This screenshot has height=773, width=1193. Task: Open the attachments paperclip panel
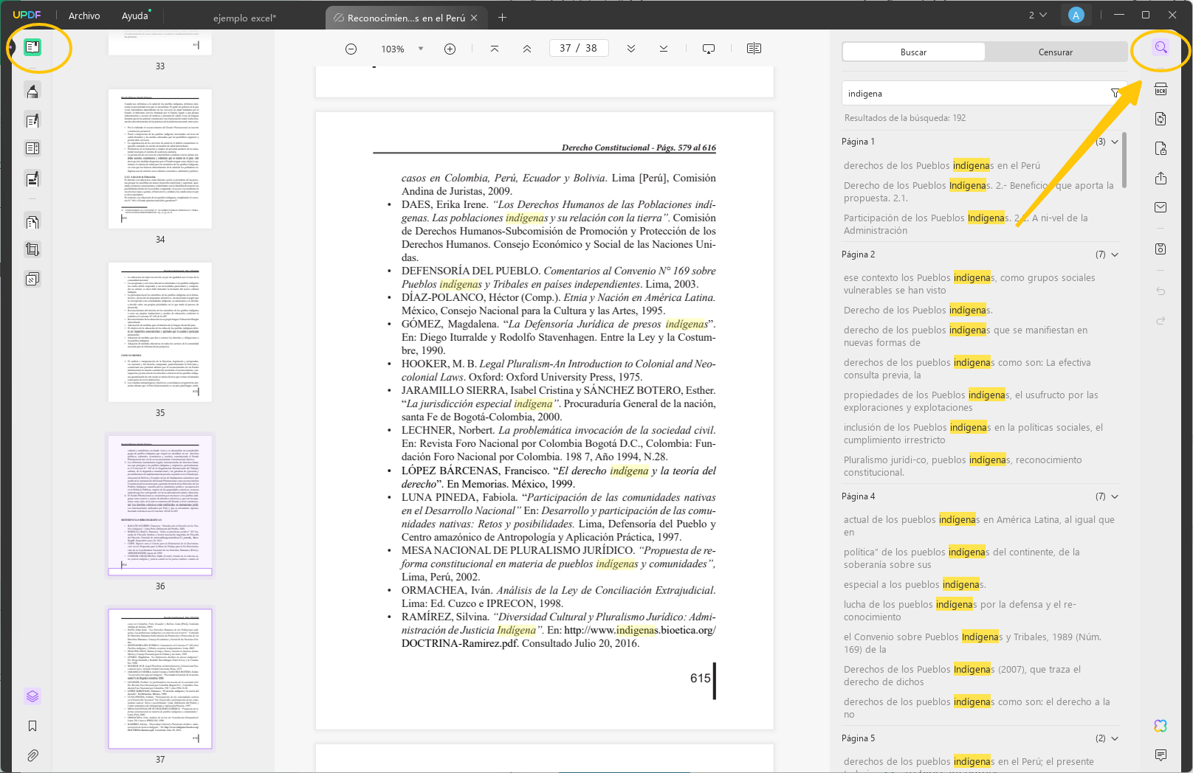pos(32,755)
